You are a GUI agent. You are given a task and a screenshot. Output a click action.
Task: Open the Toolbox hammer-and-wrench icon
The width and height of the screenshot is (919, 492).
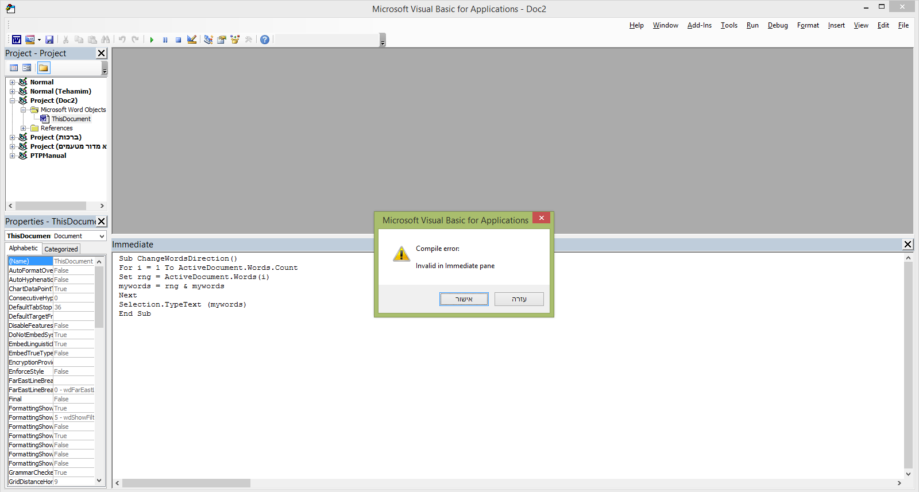click(x=248, y=40)
